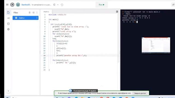Click the int main() line
This screenshot has width=175, height=98.
pos(54,19)
